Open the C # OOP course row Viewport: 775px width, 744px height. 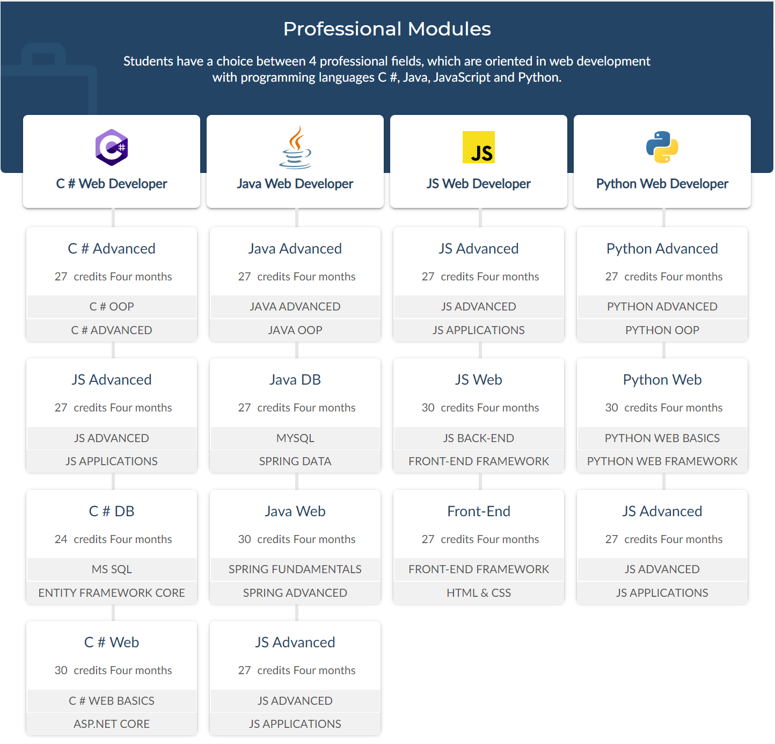pos(112,307)
